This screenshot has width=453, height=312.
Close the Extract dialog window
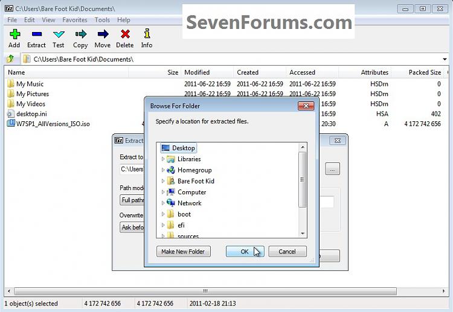pyautogui.click(x=338, y=141)
